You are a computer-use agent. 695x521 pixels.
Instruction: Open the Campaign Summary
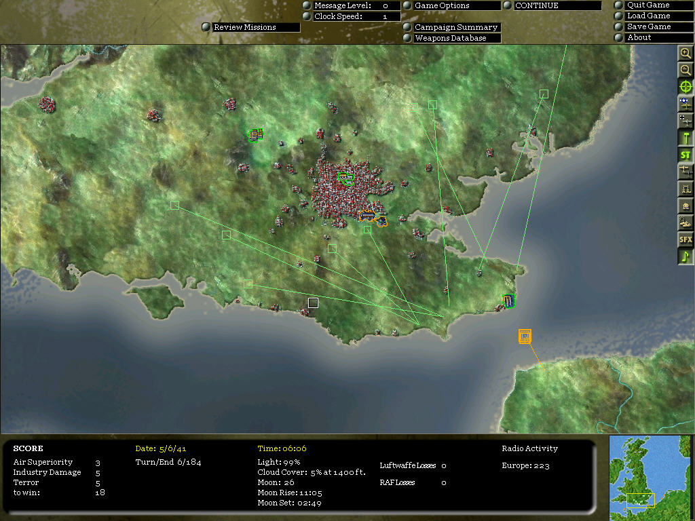coord(457,27)
